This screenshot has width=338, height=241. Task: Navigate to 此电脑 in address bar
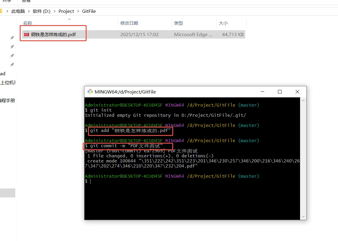(x=18, y=11)
